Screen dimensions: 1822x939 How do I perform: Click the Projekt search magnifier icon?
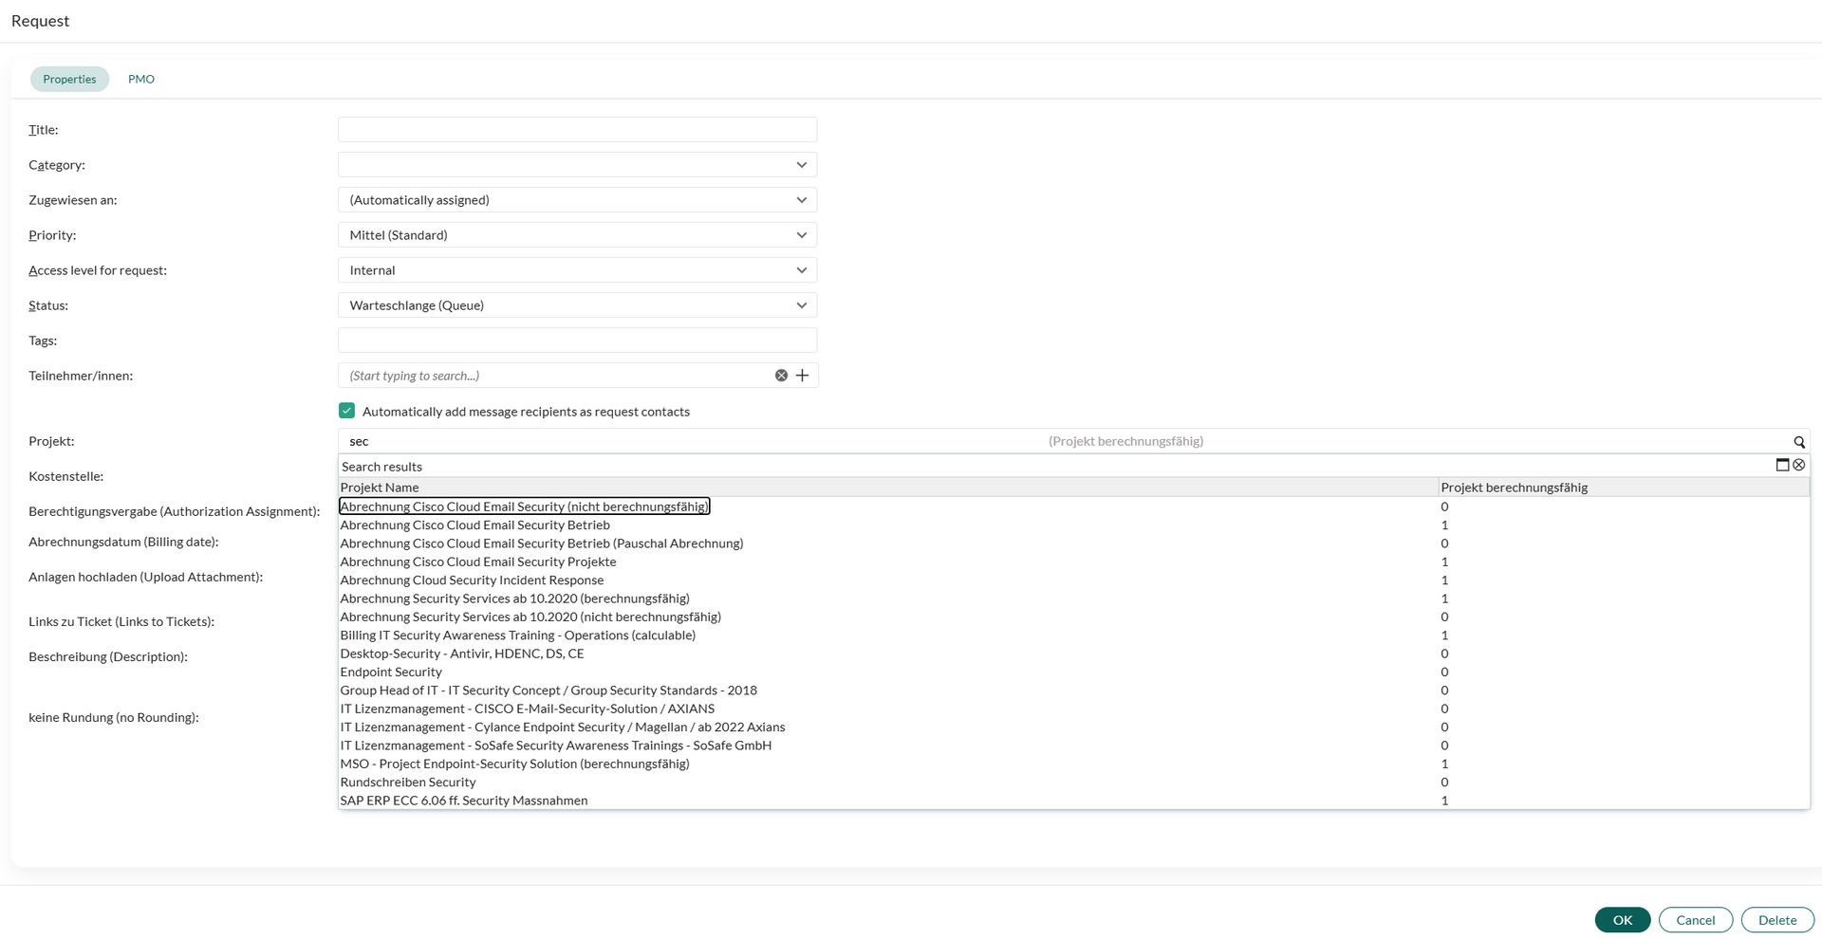point(1798,442)
